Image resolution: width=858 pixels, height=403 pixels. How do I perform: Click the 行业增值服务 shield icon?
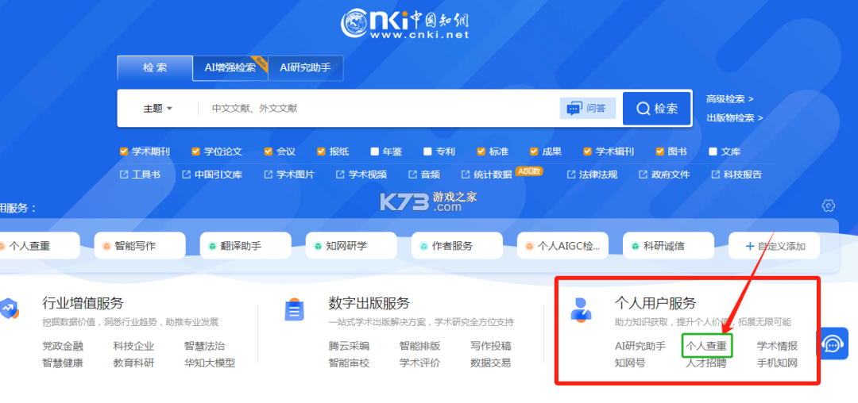[x=10, y=309]
